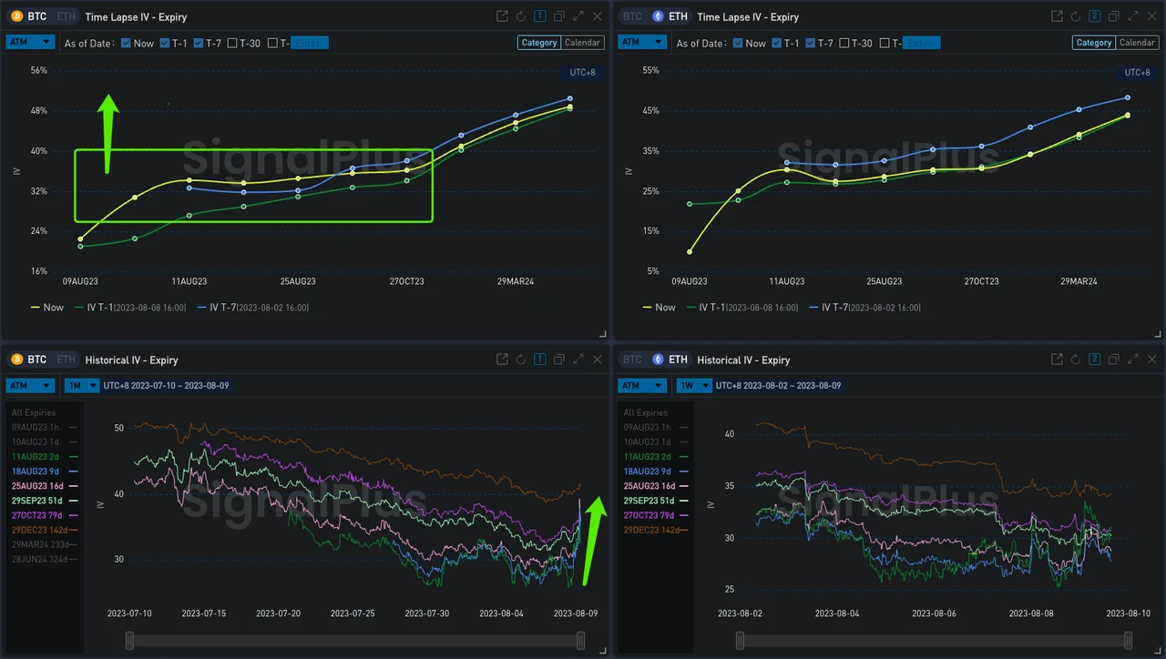
Task: Open the 1W period dropdown
Action: coord(693,385)
